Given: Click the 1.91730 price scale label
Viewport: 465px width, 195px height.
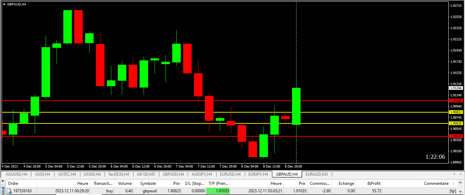Looking at the screenshot, I should pyautogui.click(x=456, y=62).
